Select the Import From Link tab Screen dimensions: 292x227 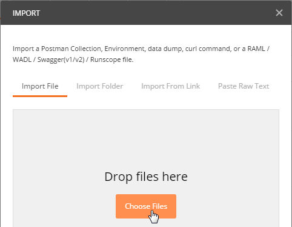click(x=170, y=86)
